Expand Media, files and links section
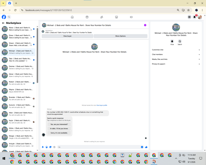 click(x=176, y=59)
